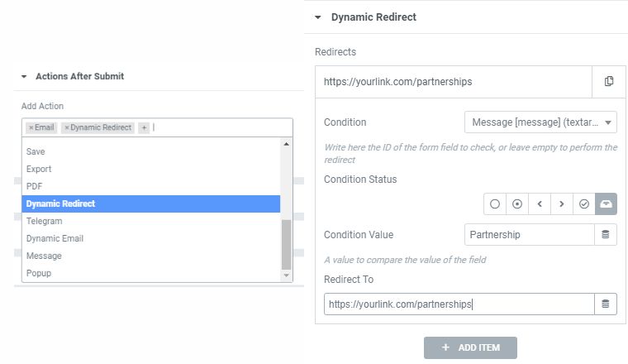The height and width of the screenshot is (364, 628).
Task: Click into the Condition Value input field
Action: pyautogui.click(x=529, y=235)
